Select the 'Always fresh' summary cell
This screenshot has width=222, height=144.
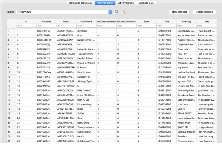click(x=187, y=123)
